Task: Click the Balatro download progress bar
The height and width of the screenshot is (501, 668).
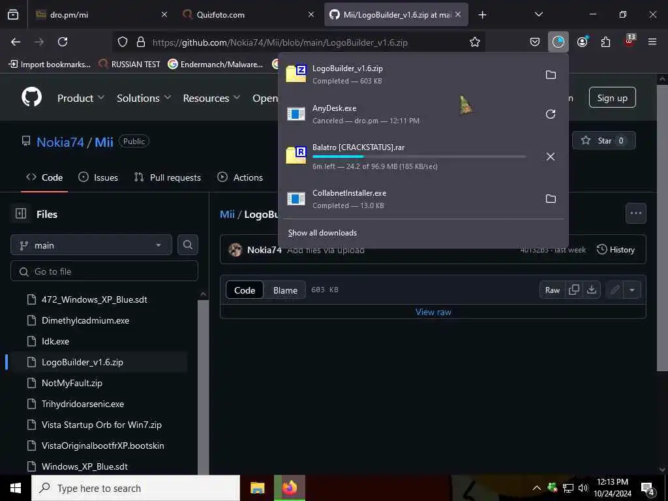Action: (419, 157)
